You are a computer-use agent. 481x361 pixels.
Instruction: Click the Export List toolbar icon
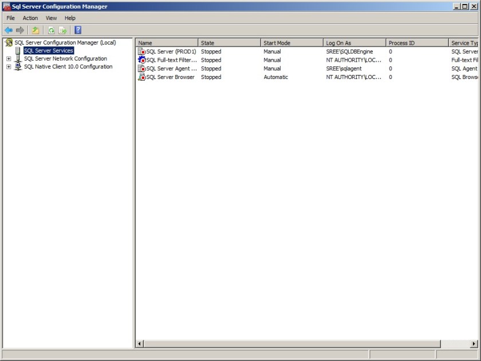coord(62,30)
